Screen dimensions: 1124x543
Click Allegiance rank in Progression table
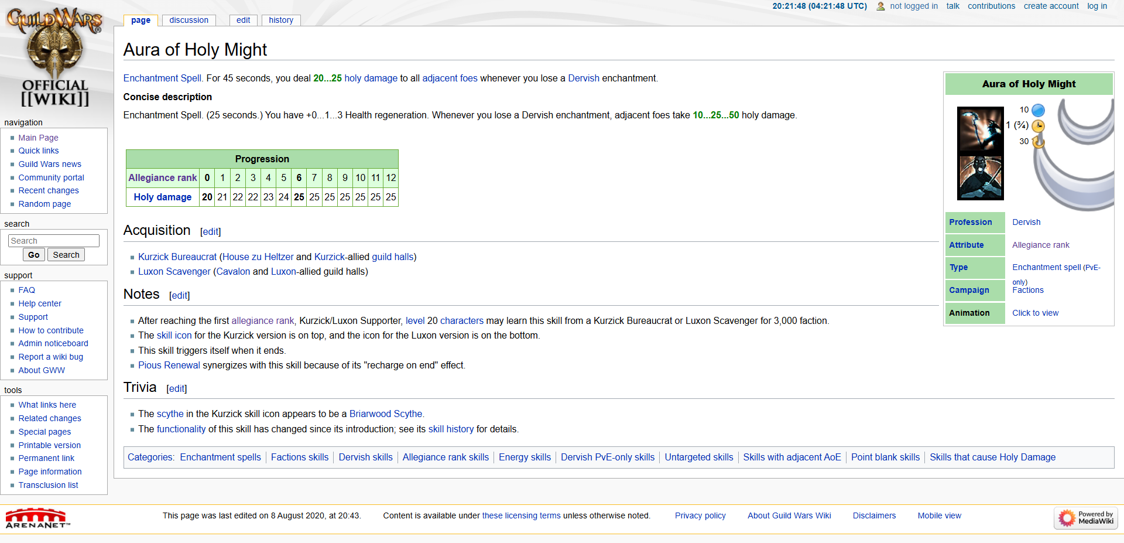163,177
